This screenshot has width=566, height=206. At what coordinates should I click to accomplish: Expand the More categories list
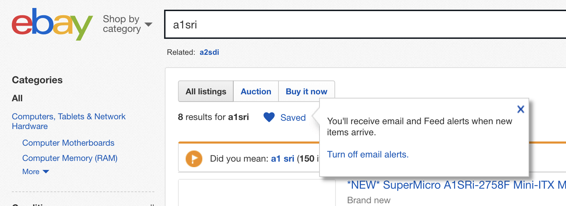click(x=35, y=172)
